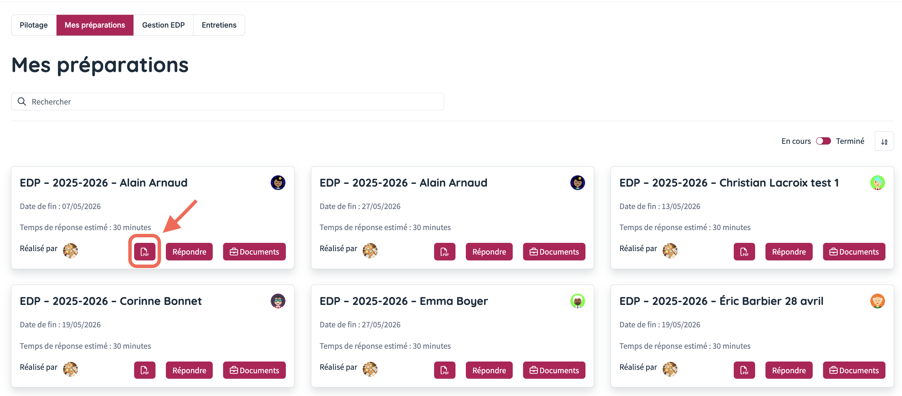The image size is (902, 396).
Task: Click Répondre on Christian Lacroix test 1
Action: point(789,251)
